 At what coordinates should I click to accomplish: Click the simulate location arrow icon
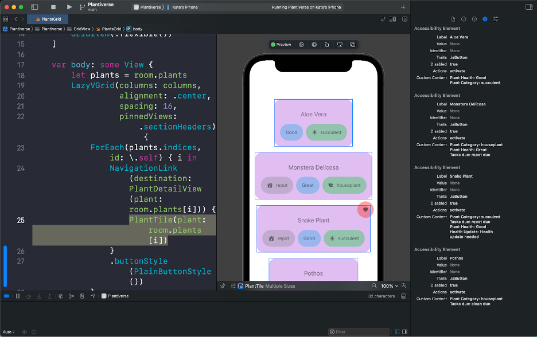[x=92, y=296]
